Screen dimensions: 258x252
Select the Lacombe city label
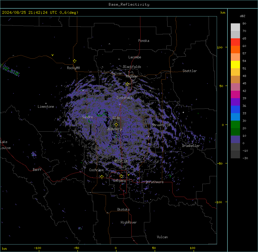point(135,57)
